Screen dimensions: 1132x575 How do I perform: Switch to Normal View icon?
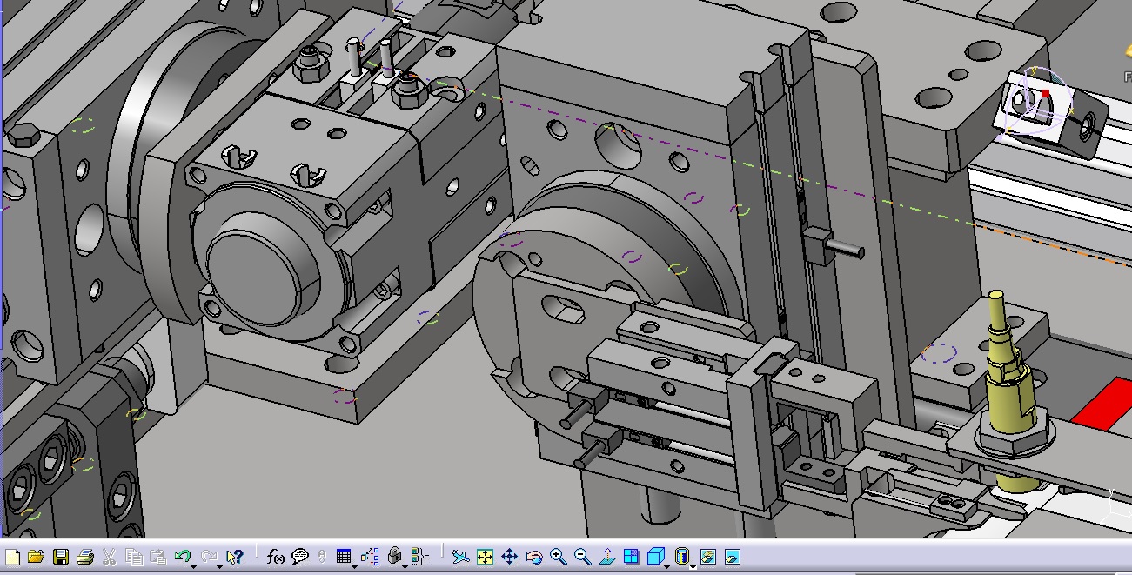(x=607, y=557)
